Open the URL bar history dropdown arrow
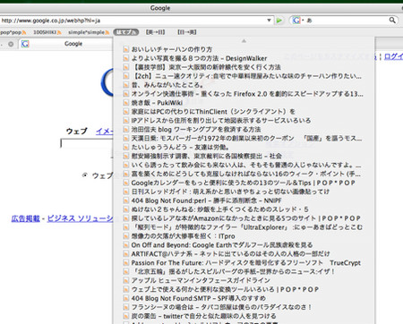The image size is (403, 324). pyautogui.click(x=269, y=21)
